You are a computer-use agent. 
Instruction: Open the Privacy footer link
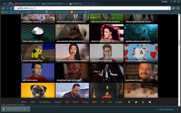coord(85,102)
